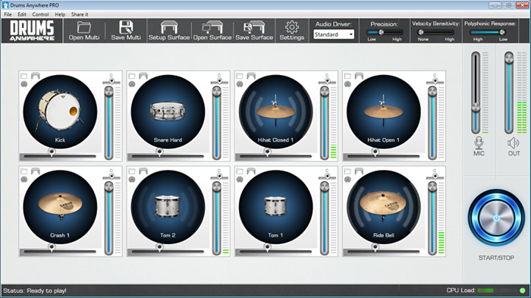Screen dimensions: 531x298
Task: Click the MIC microphone icon
Action: pyautogui.click(x=479, y=143)
